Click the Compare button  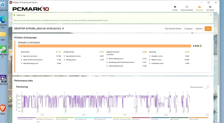click(x=188, y=29)
